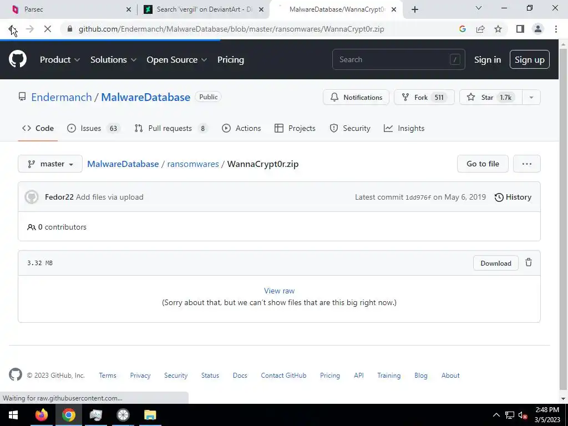This screenshot has height=426, width=568.
Task: Open the Issues tab
Action: [x=94, y=128]
